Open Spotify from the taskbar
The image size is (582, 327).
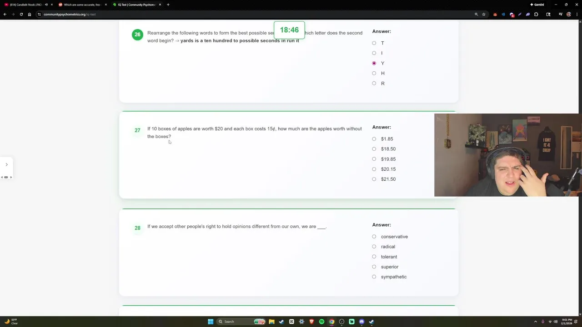coord(321,322)
